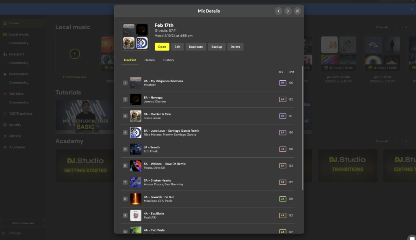
Task: Click the Duplicate button
Action: click(196, 47)
